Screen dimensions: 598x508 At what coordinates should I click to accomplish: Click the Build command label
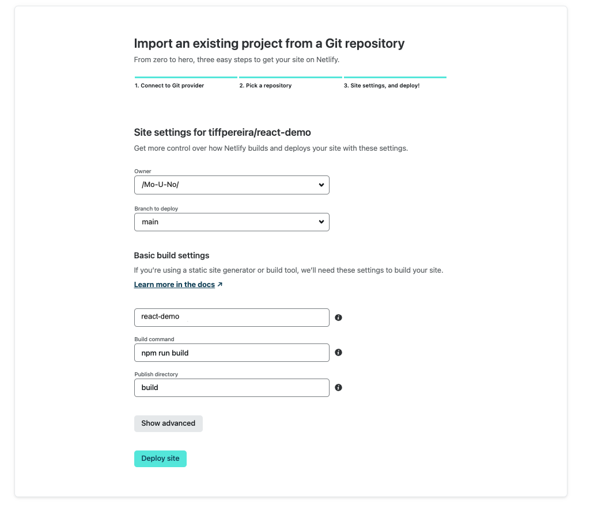[x=154, y=339]
